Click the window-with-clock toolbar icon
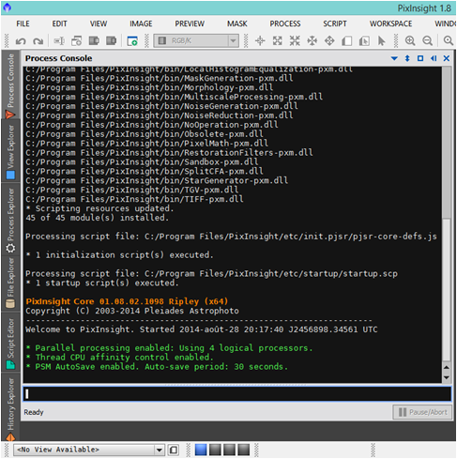The width and height of the screenshot is (457, 459). (x=76, y=40)
